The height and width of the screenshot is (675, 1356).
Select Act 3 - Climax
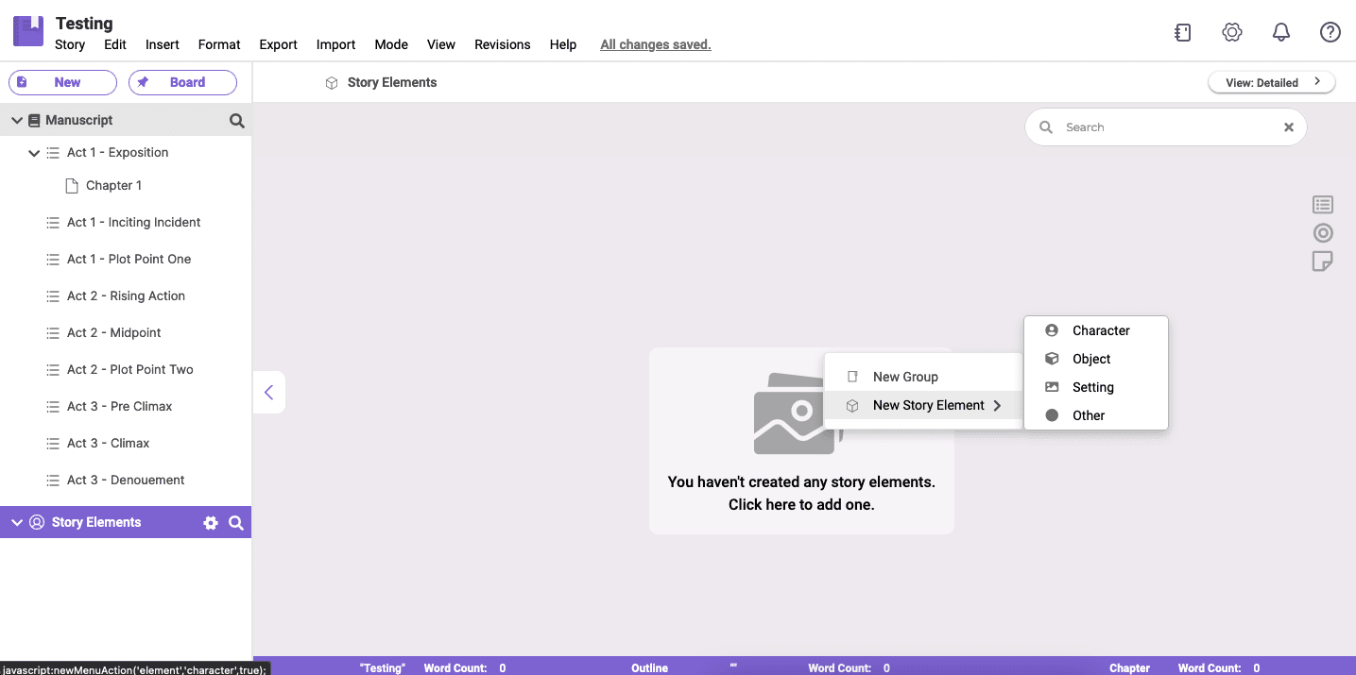109,444
